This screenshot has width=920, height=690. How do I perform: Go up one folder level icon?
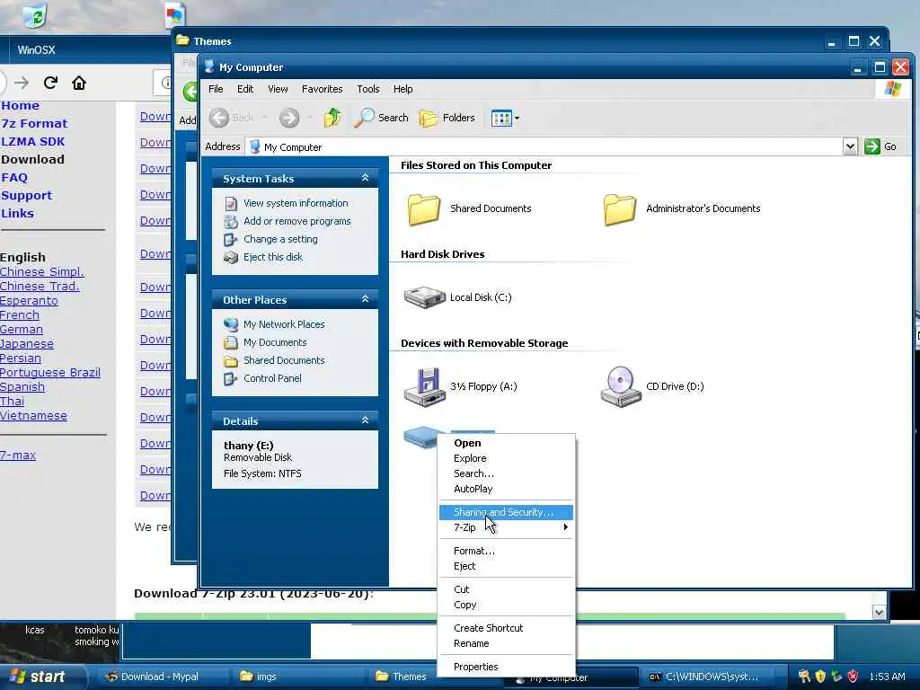332,118
